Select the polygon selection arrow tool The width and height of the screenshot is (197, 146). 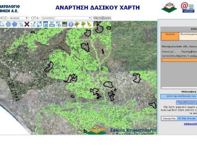pyautogui.click(x=21, y=24)
